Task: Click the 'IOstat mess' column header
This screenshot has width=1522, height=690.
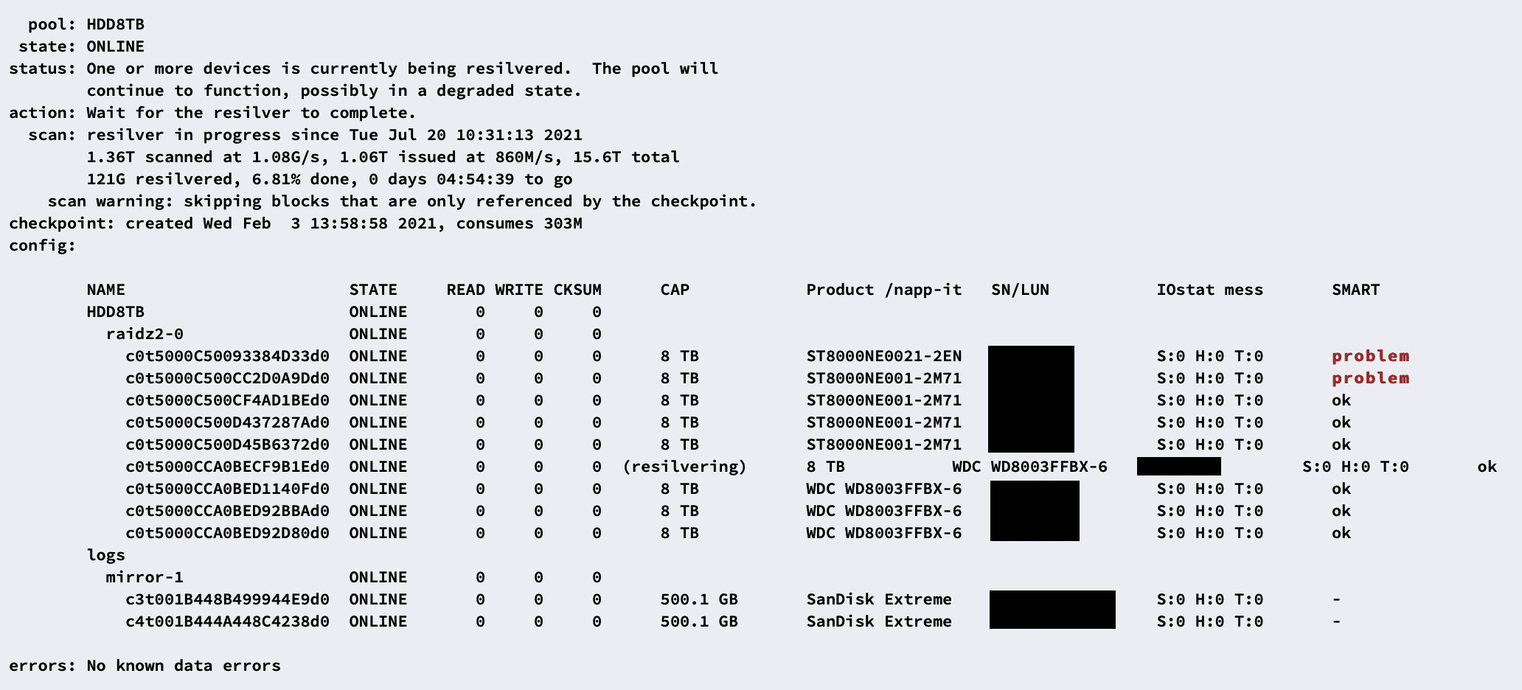Action: [x=1209, y=290]
